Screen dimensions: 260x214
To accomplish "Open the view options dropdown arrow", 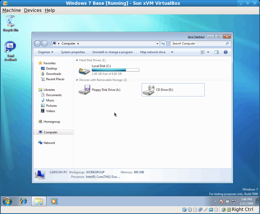I will (x=208, y=52).
